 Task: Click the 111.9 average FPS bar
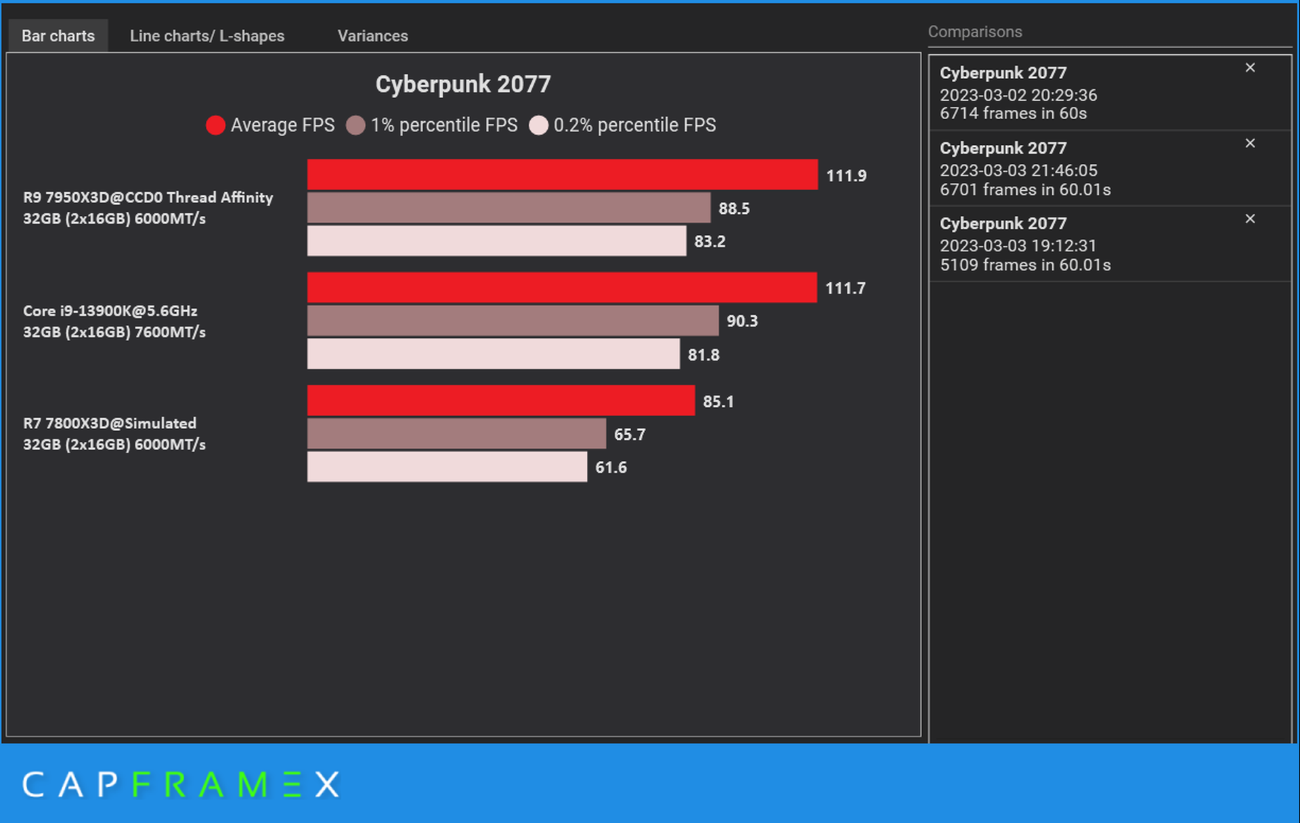pos(562,175)
